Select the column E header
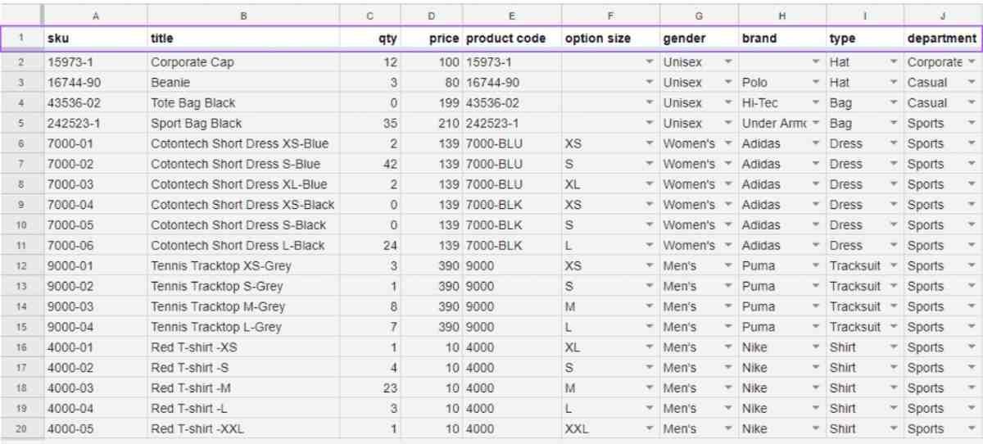The height and width of the screenshot is (444, 983). pos(512,14)
